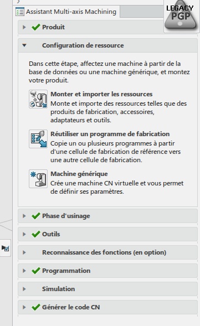Click the green checkmark beside Programmation
Viewport: 200px width, 326px height.
coord(36,271)
